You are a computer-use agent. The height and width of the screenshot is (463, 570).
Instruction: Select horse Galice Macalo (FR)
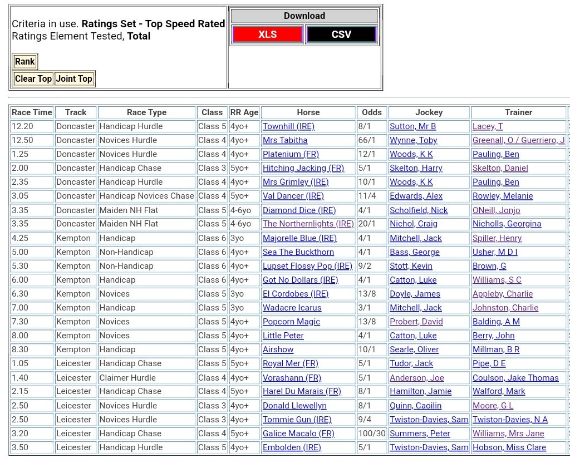coord(298,434)
